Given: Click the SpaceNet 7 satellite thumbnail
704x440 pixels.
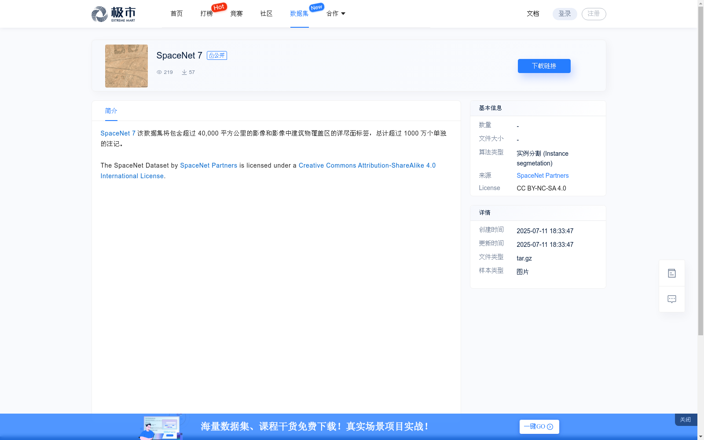Looking at the screenshot, I should (x=126, y=66).
